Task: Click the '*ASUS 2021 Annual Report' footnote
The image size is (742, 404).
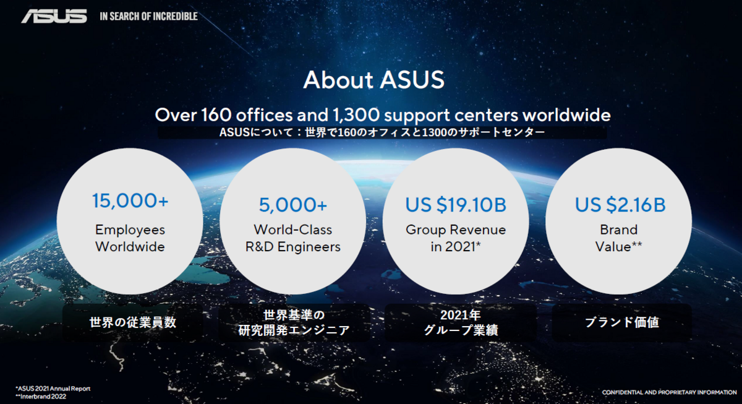Action: 53,389
